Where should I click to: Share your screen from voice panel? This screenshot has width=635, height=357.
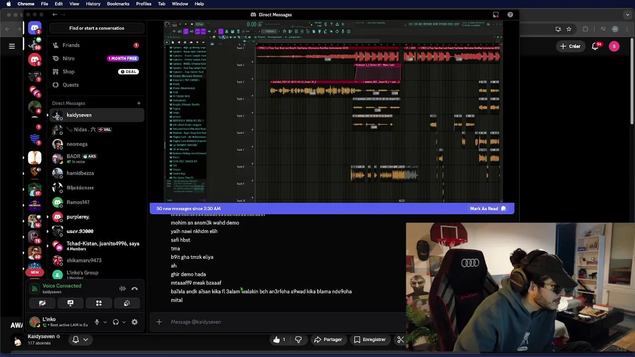(70, 303)
